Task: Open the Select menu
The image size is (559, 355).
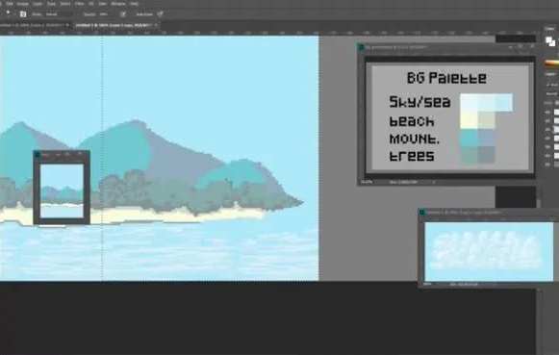Action: click(x=64, y=4)
